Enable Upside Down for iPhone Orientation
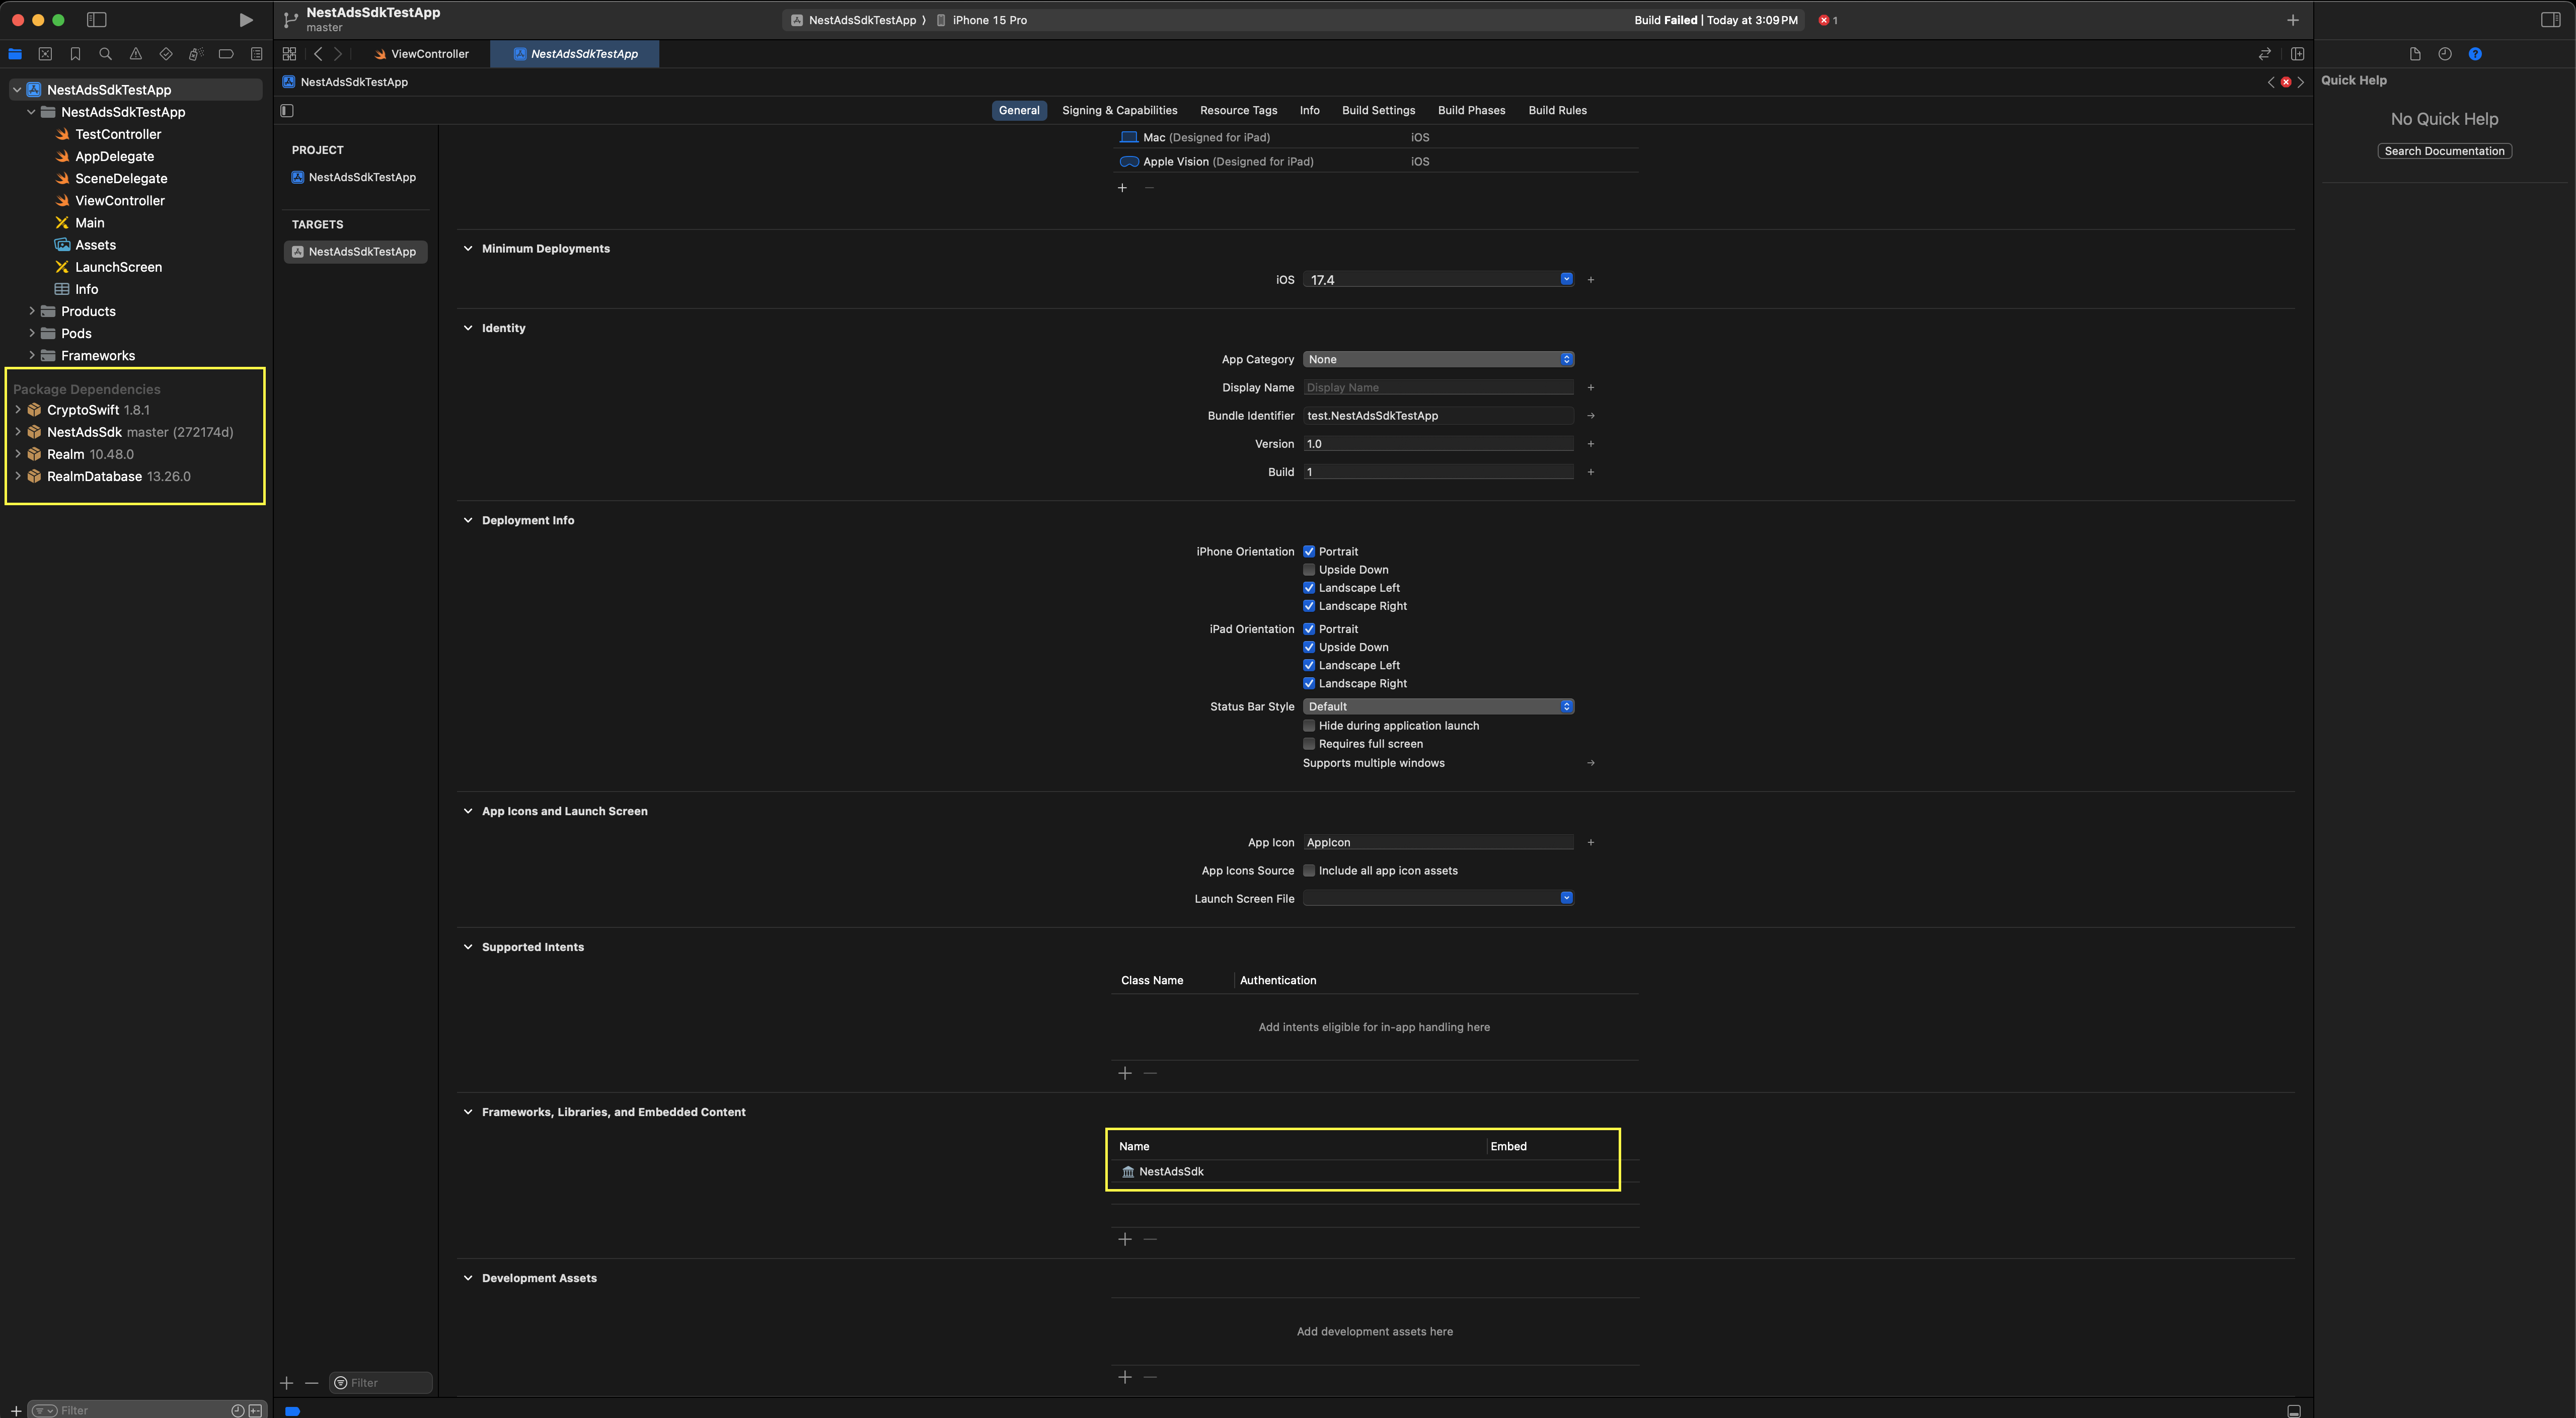Screen dimensions: 2576x1418 pos(1309,570)
